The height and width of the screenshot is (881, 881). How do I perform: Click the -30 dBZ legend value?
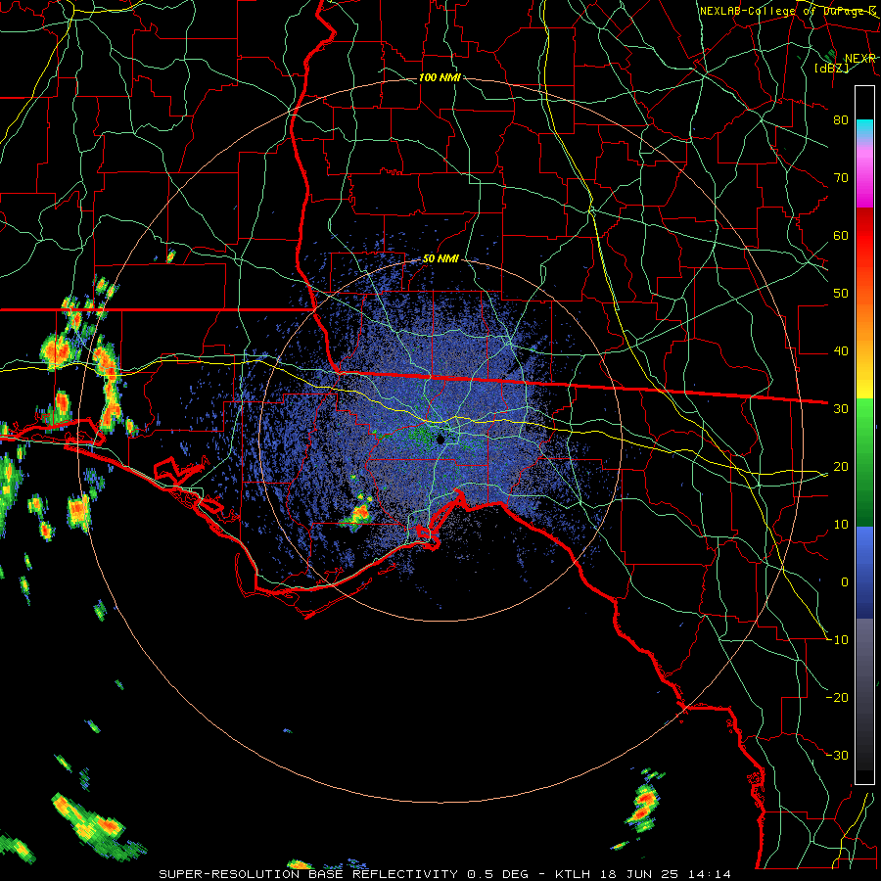[838, 755]
